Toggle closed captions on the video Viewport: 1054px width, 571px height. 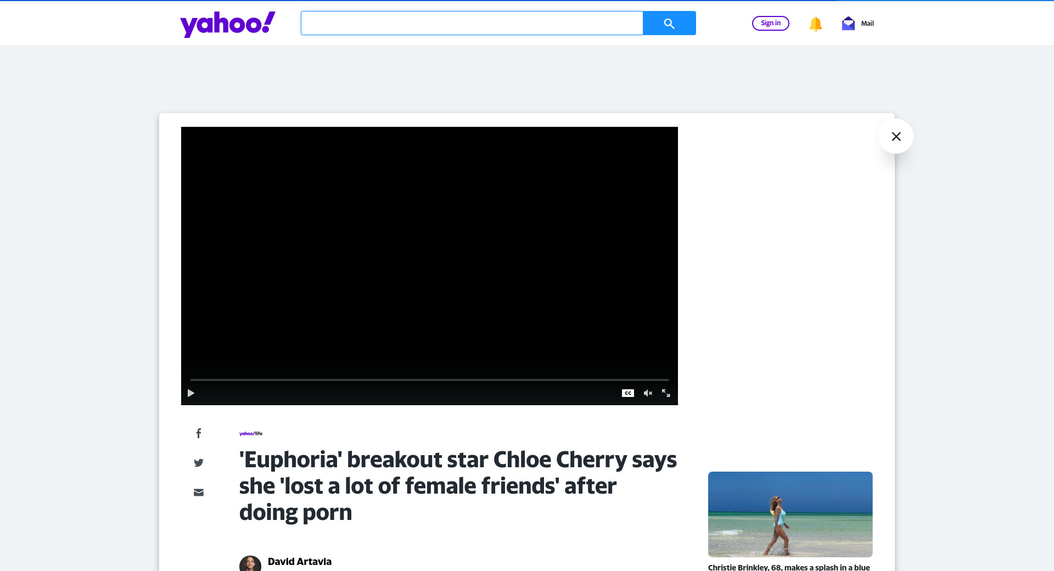click(628, 393)
